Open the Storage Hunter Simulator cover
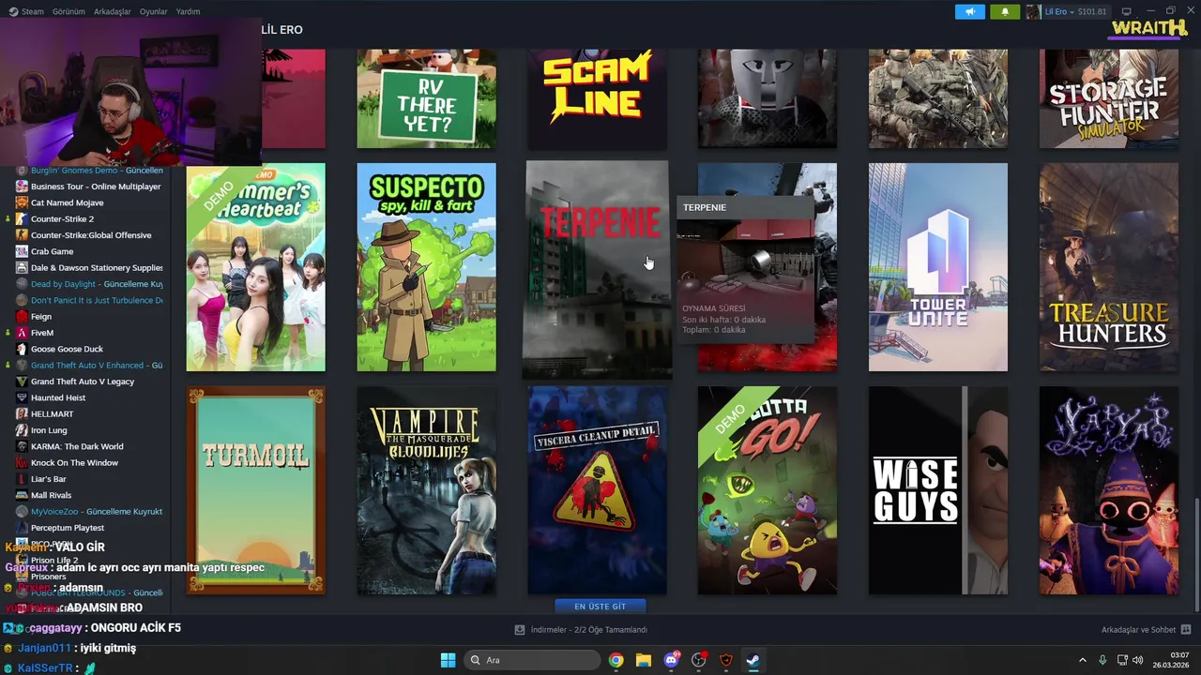 (x=1108, y=98)
